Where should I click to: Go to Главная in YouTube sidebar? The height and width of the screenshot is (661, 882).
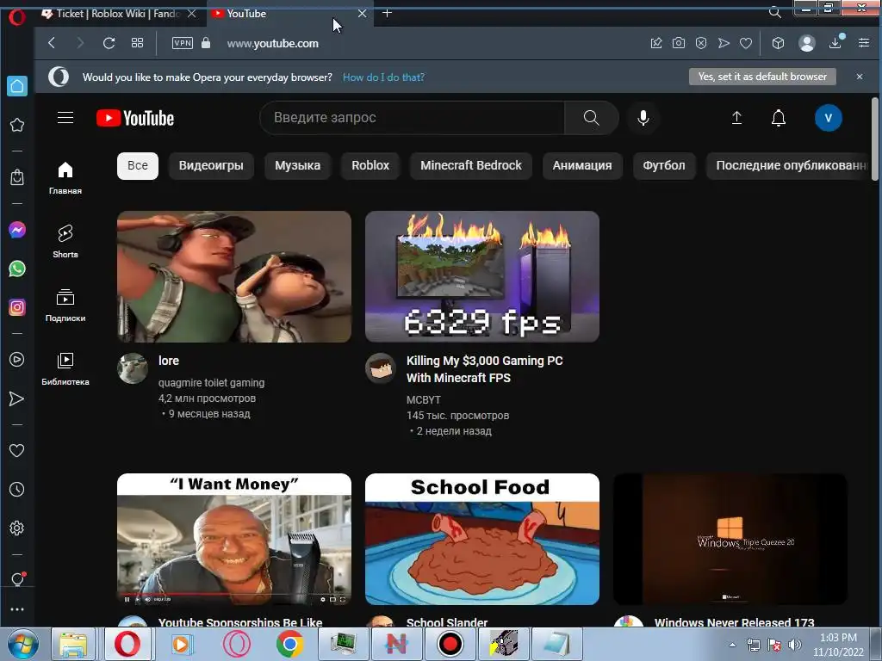click(65, 178)
